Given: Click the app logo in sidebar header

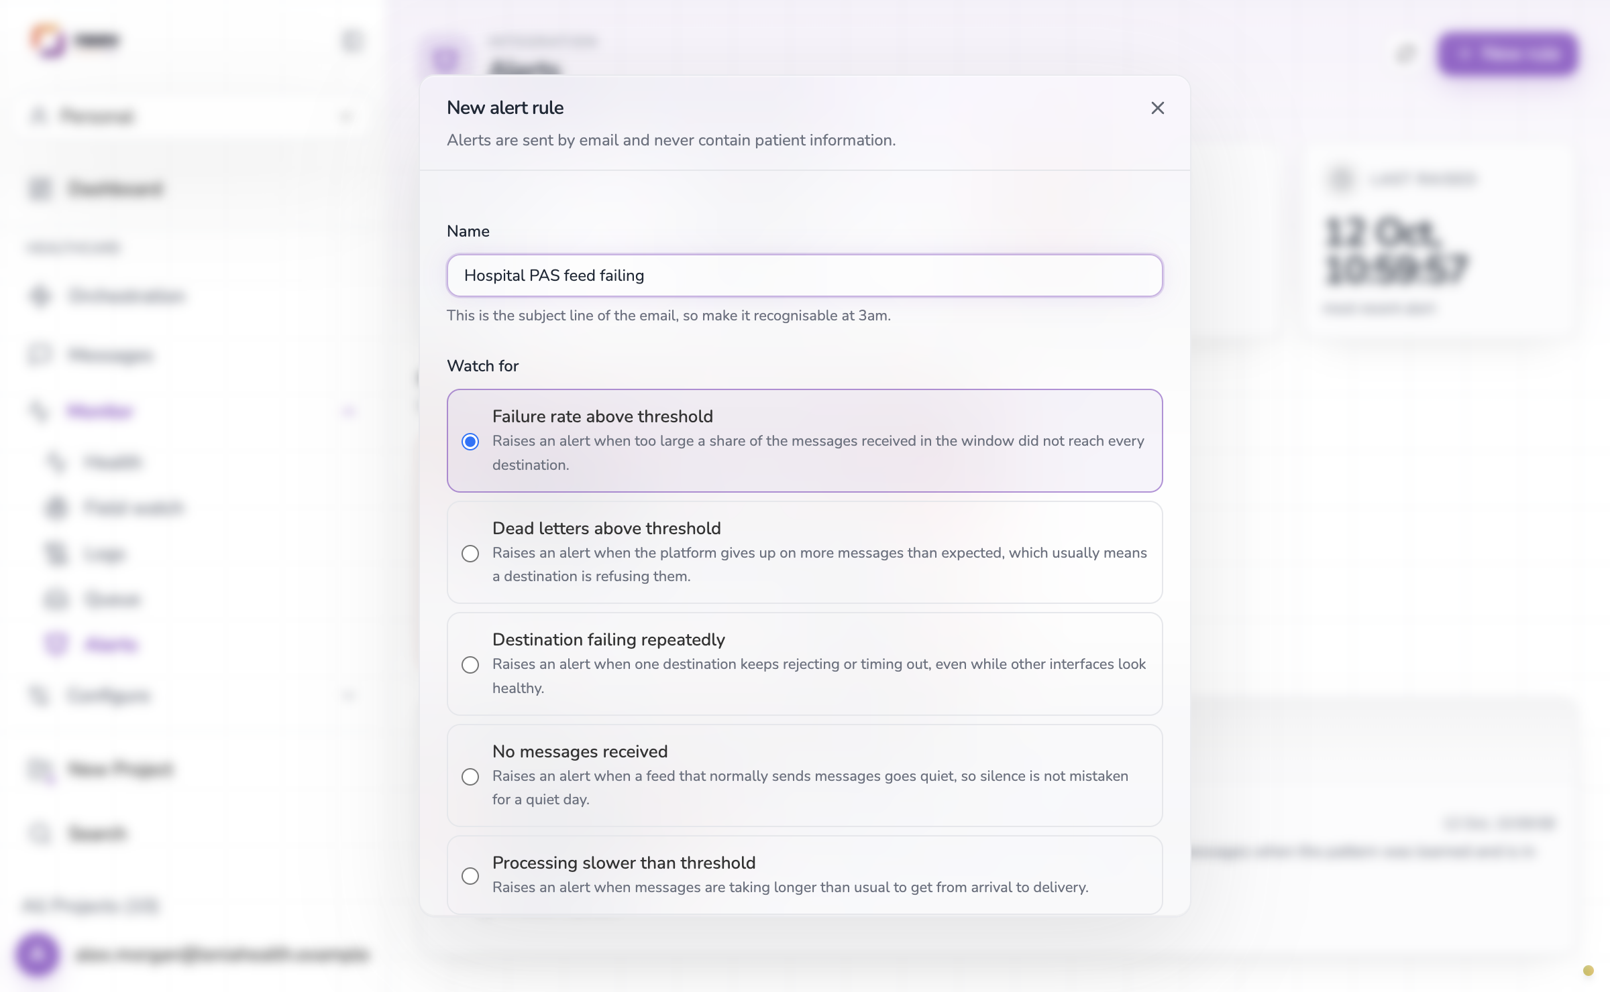Looking at the screenshot, I should pyautogui.click(x=48, y=41).
